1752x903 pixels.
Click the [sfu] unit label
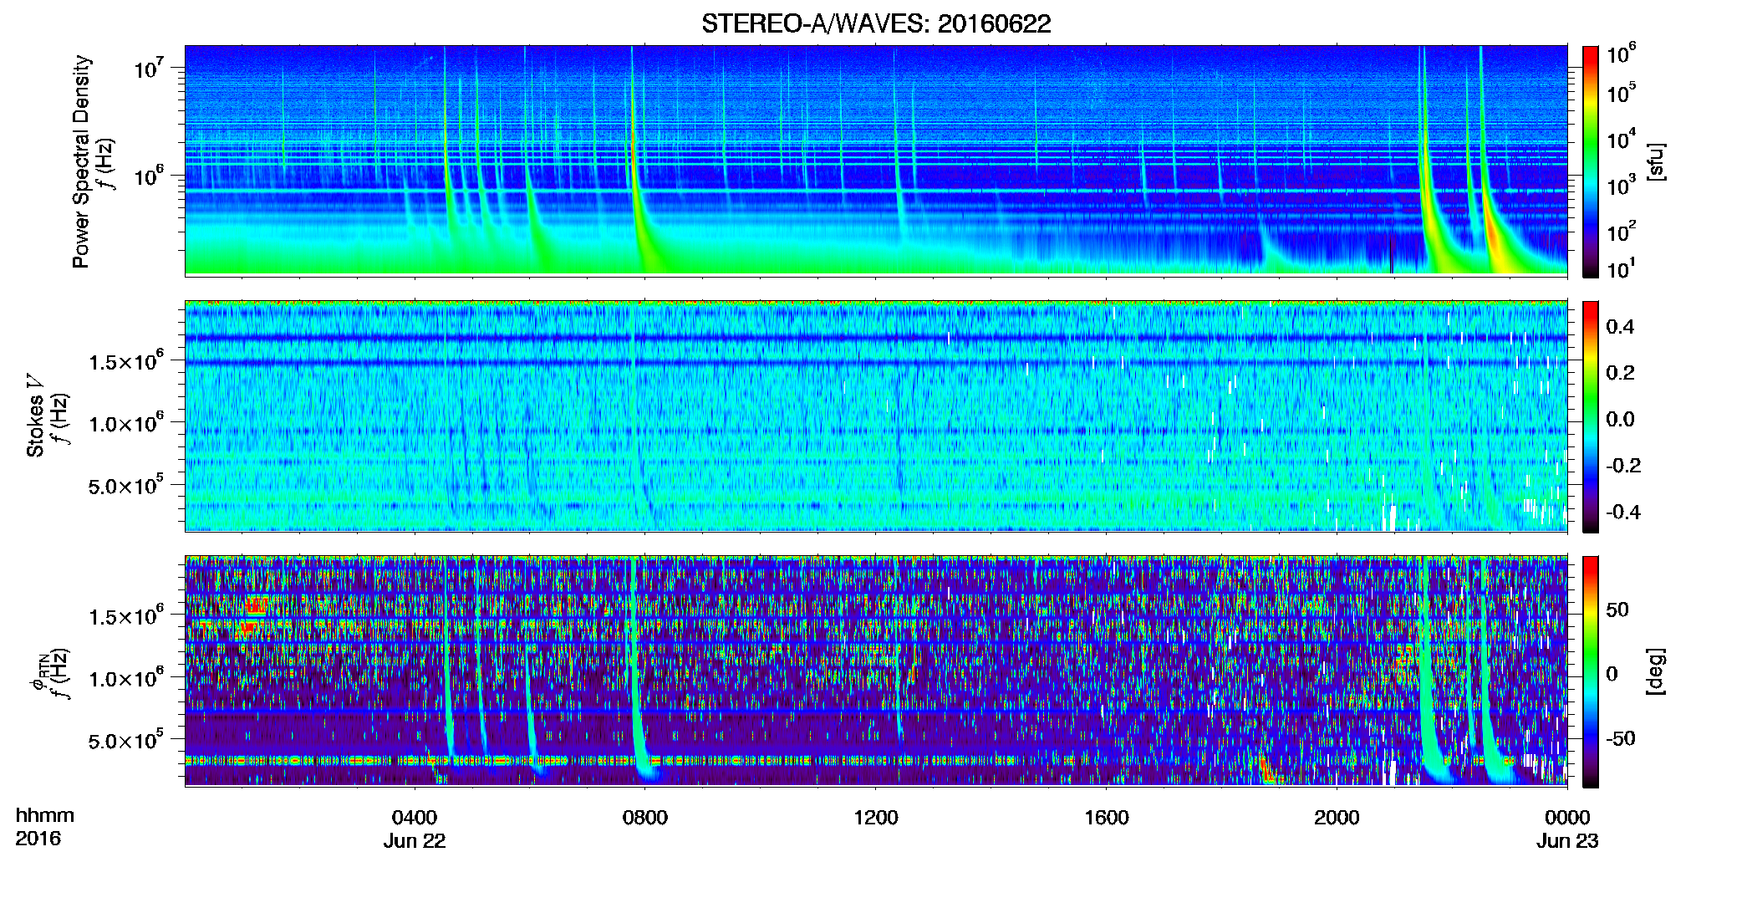[1655, 161]
